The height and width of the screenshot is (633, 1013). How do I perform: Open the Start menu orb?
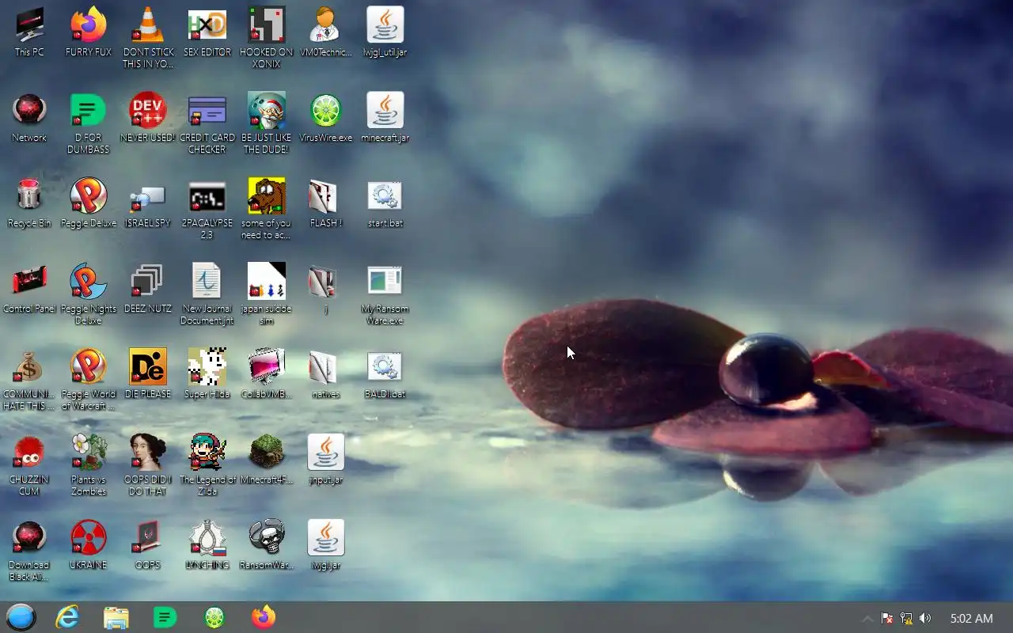pos(21,617)
